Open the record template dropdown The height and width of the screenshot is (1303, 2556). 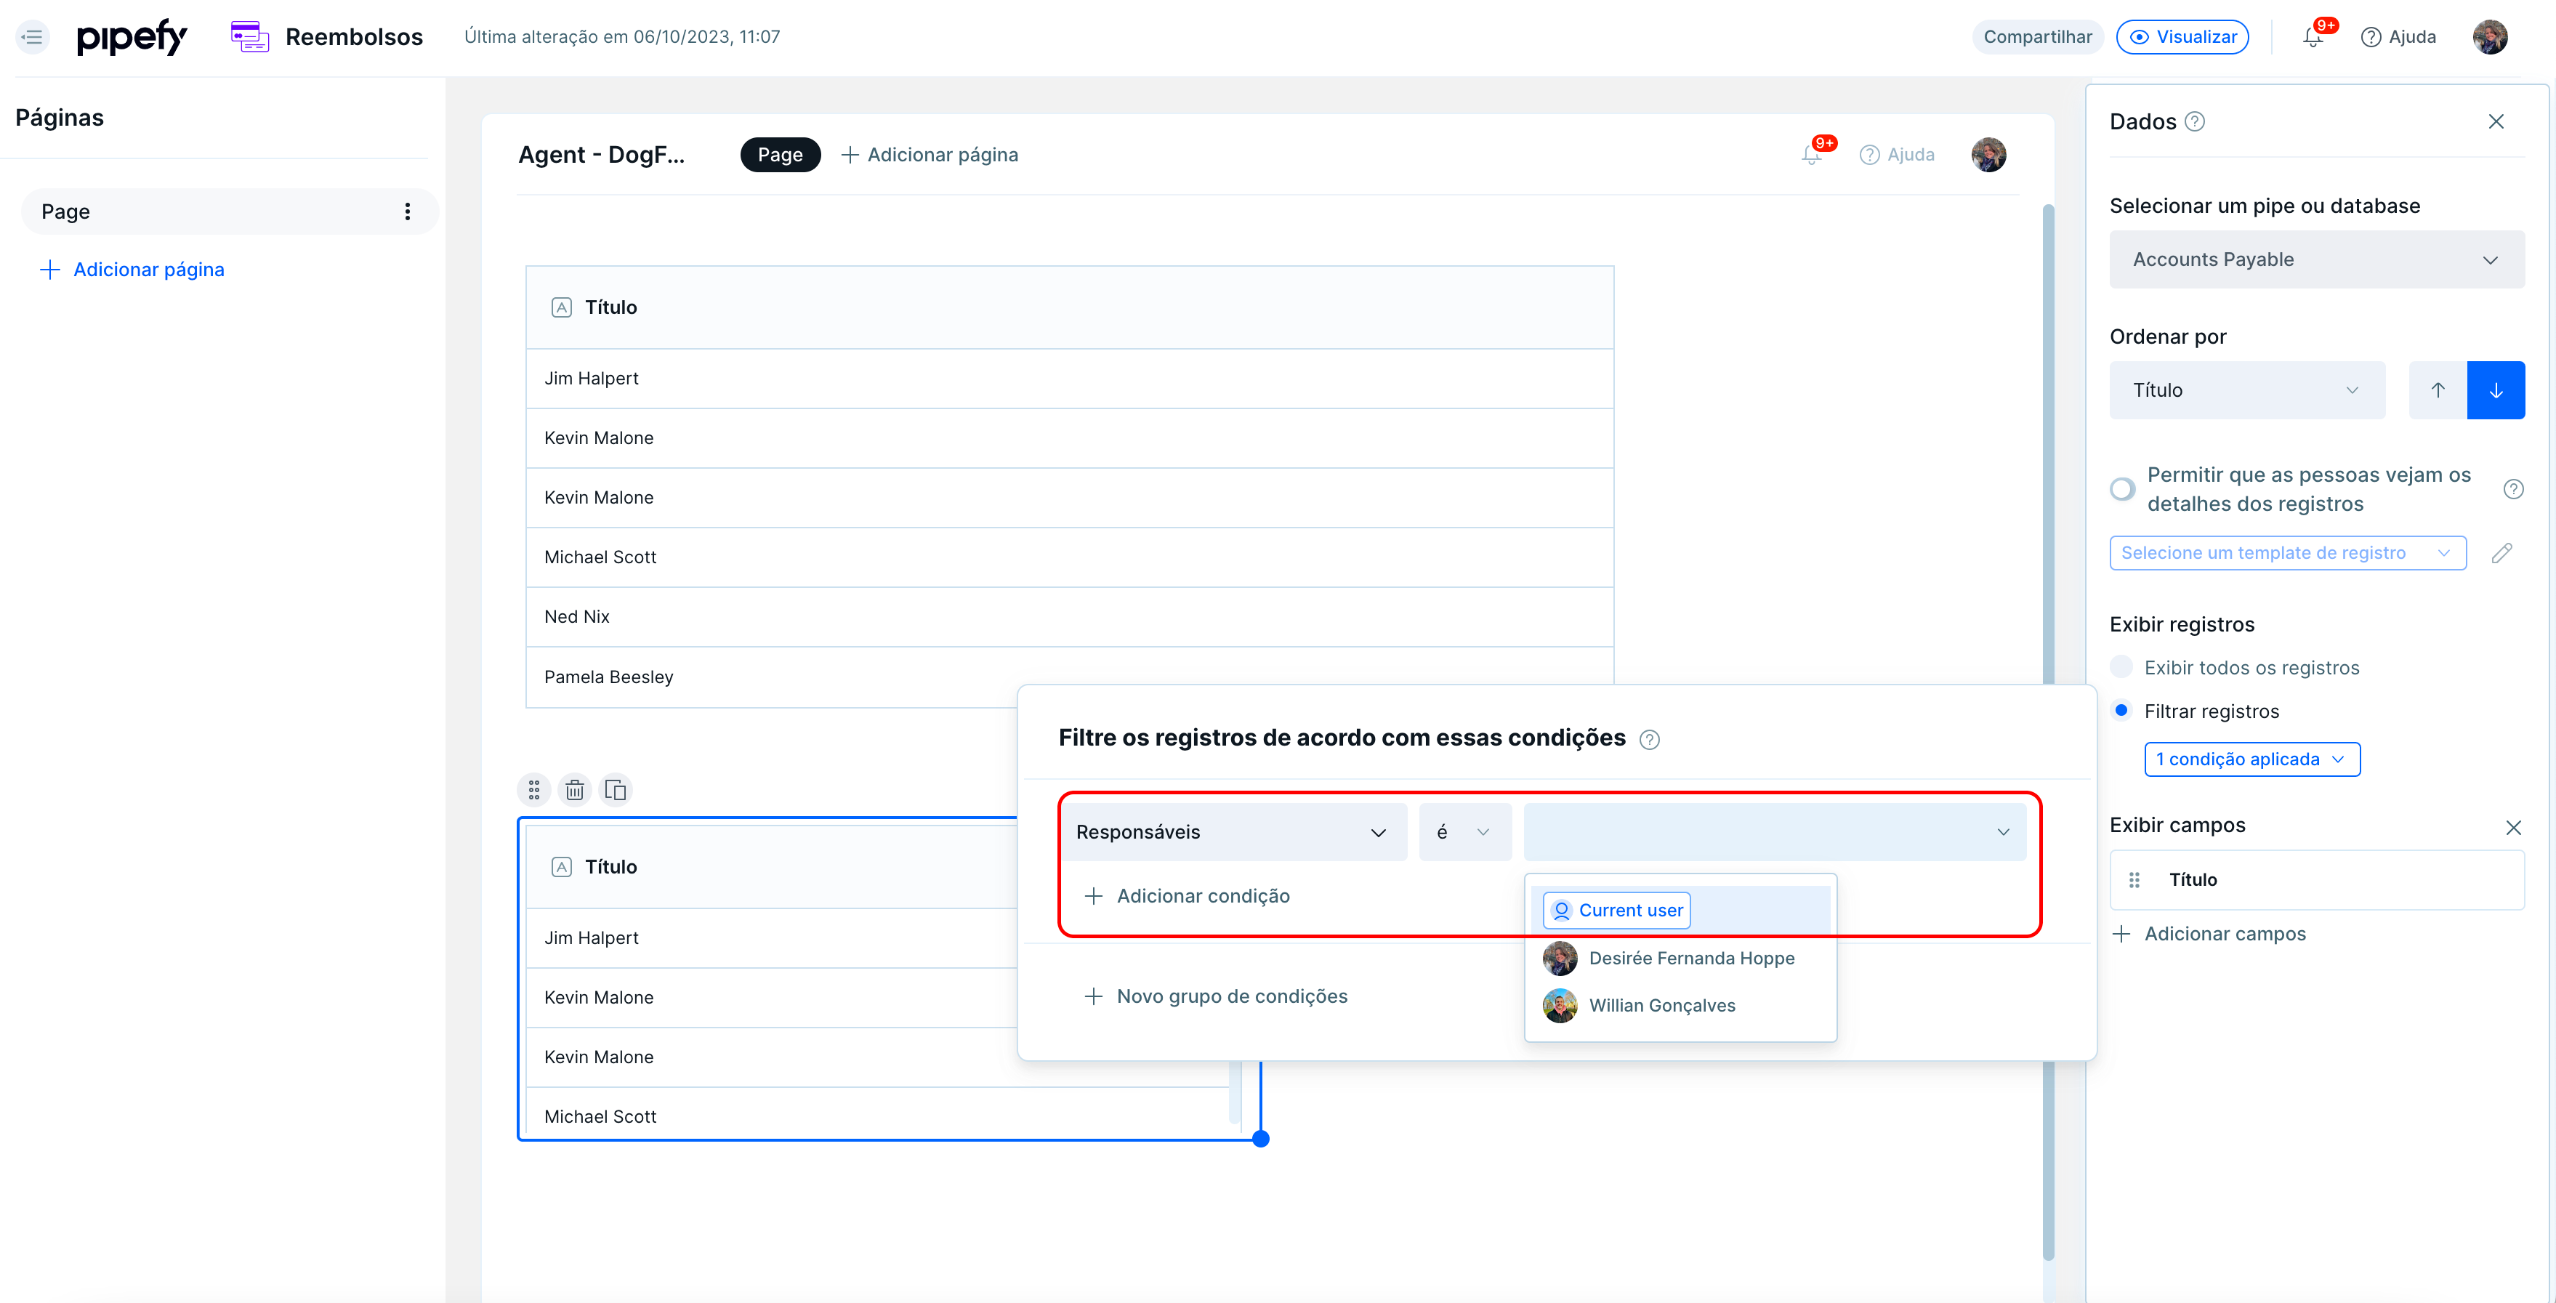click(2287, 553)
